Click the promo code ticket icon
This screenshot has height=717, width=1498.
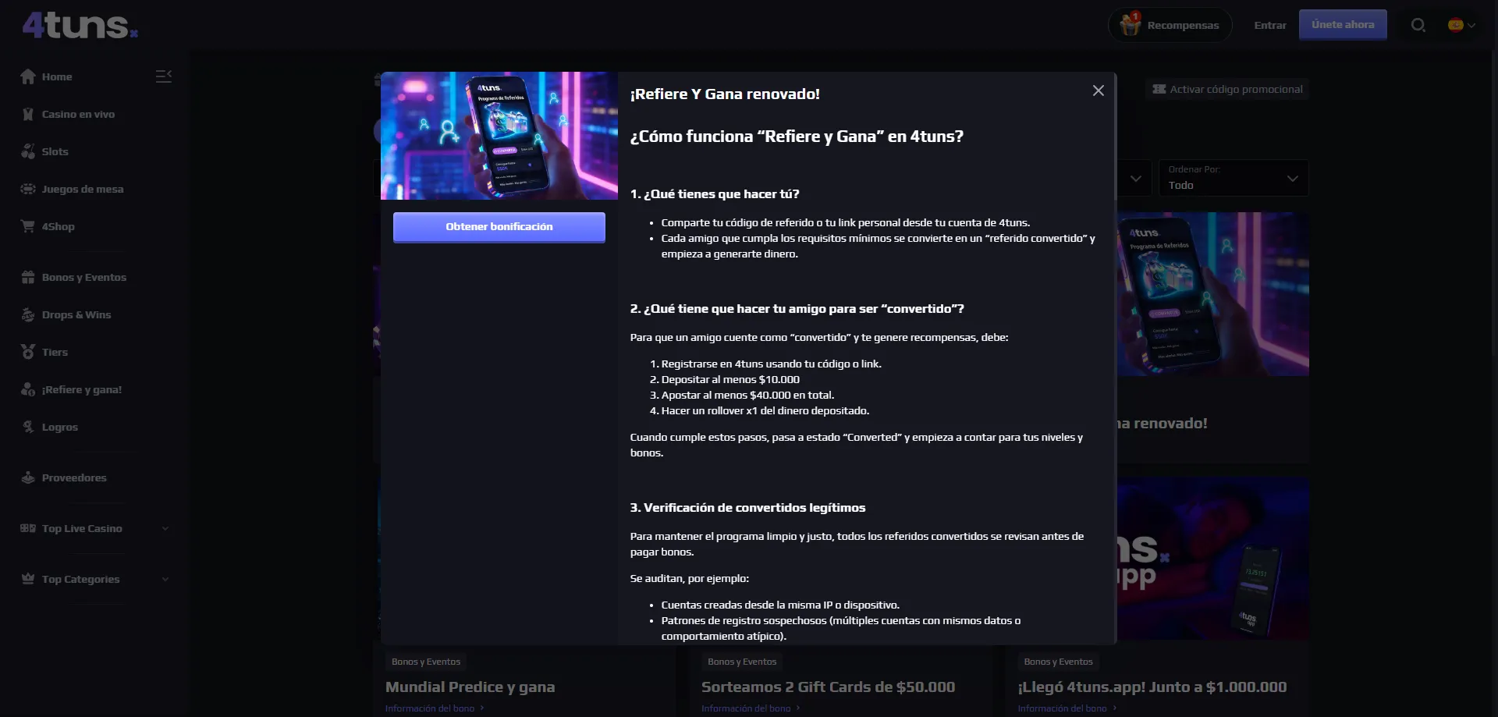pos(1159,89)
